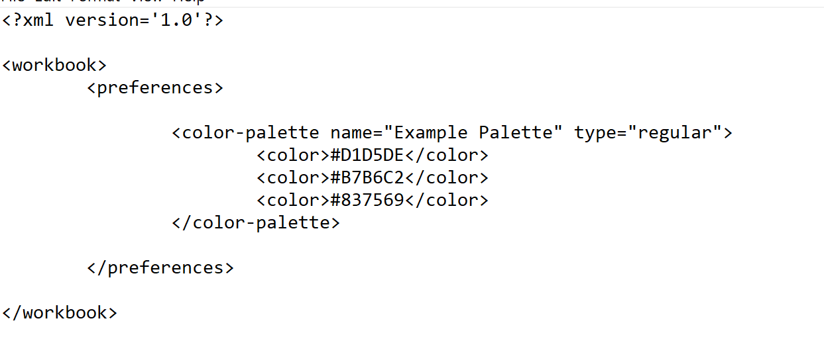Click the opening workbook tag

[54, 65]
